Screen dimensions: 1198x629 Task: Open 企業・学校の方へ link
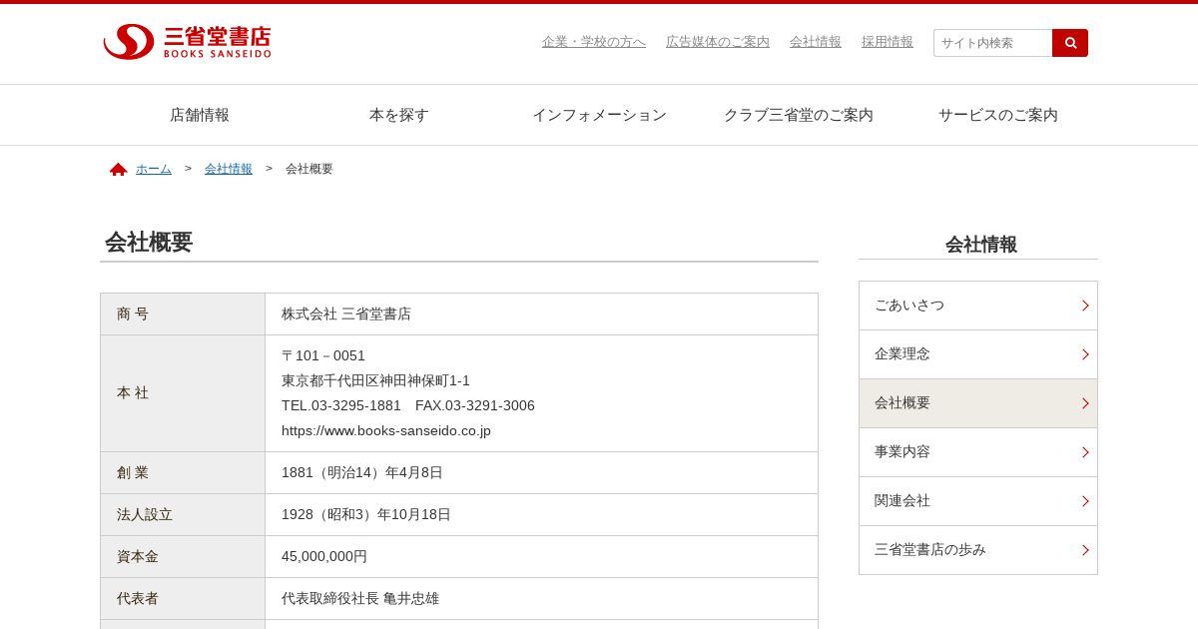tap(594, 42)
